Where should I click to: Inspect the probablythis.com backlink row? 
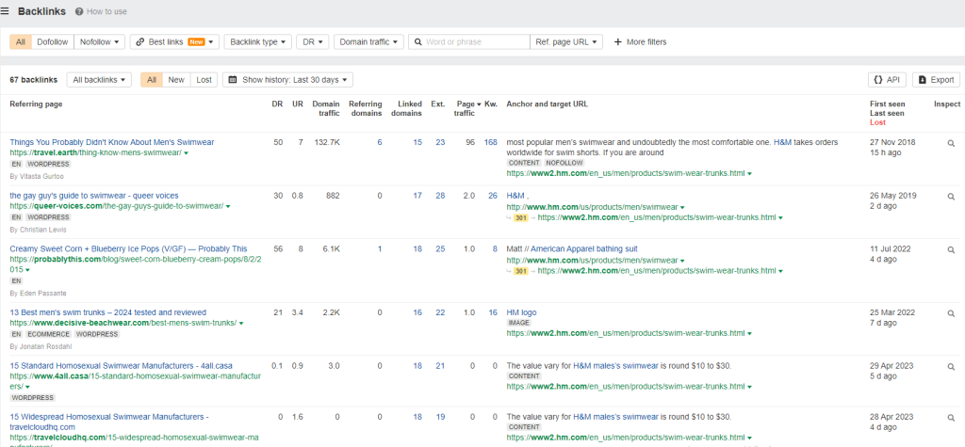click(950, 249)
